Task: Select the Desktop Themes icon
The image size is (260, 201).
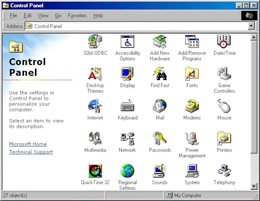Action: point(95,74)
